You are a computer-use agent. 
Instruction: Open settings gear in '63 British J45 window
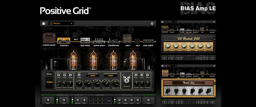coord(214,22)
